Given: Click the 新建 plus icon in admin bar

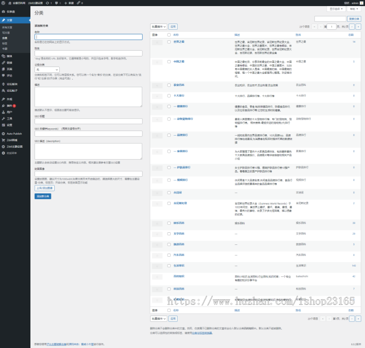Looking at the screenshot, I should pos(66,3).
